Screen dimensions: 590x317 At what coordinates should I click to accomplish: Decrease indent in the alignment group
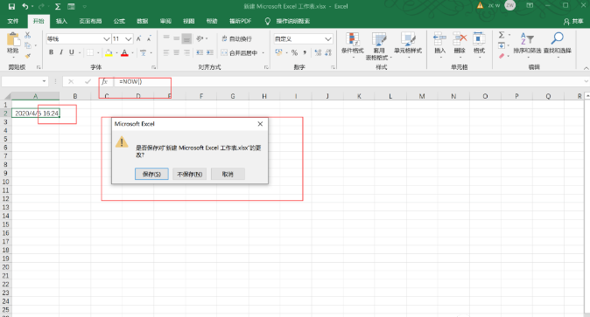(x=200, y=53)
